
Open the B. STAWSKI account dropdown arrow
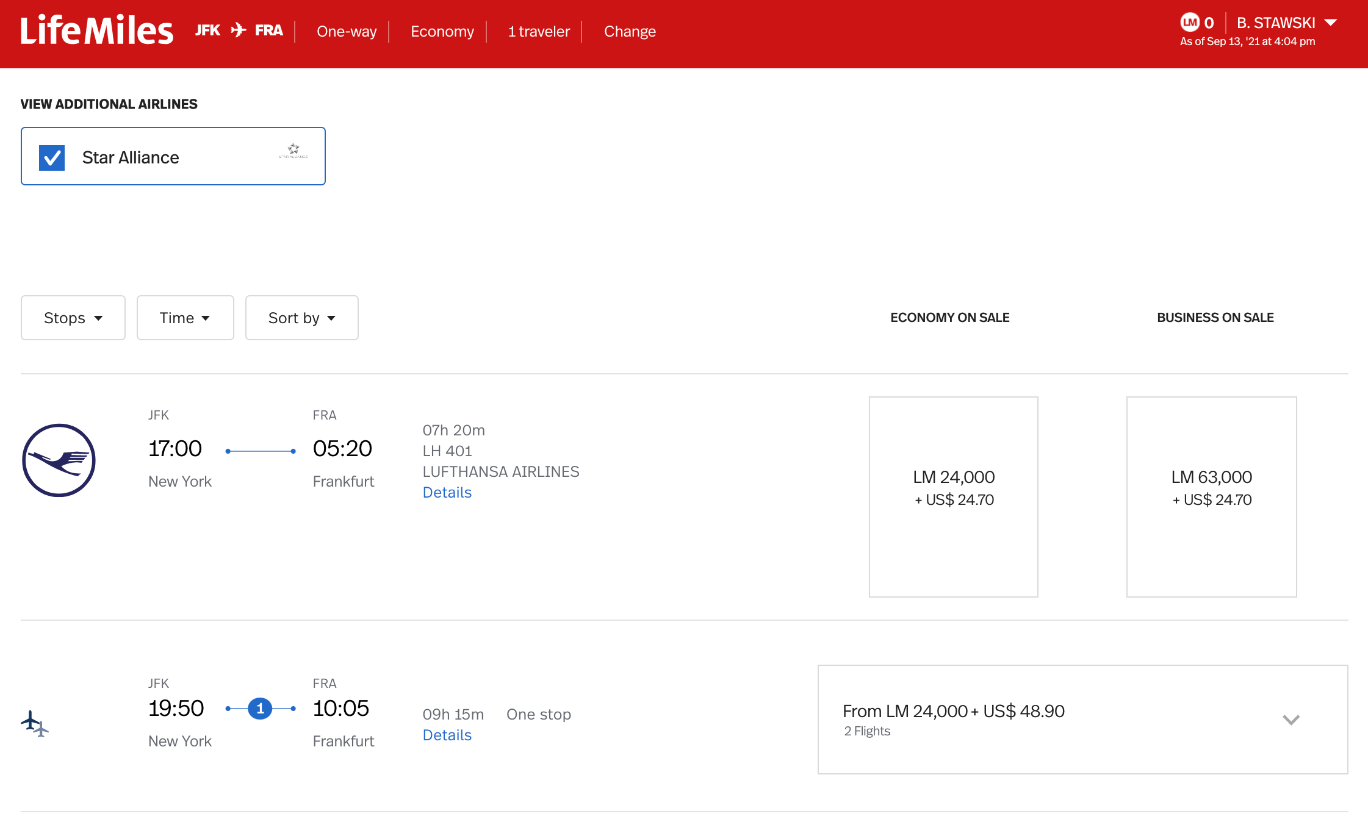pyautogui.click(x=1331, y=23)
